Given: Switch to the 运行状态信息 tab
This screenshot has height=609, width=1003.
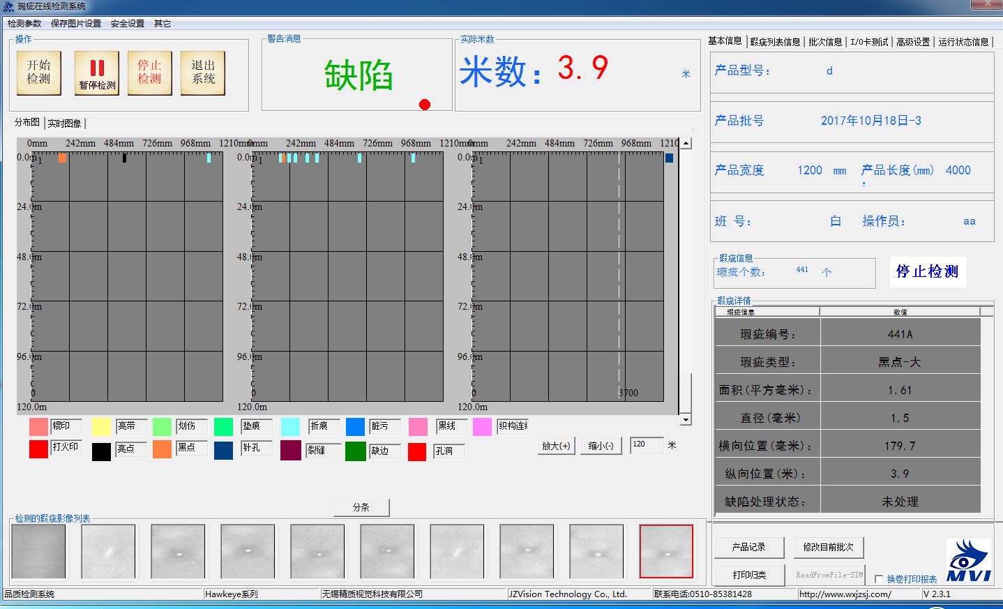Looking at the screenshot, I should coord(963,41).
